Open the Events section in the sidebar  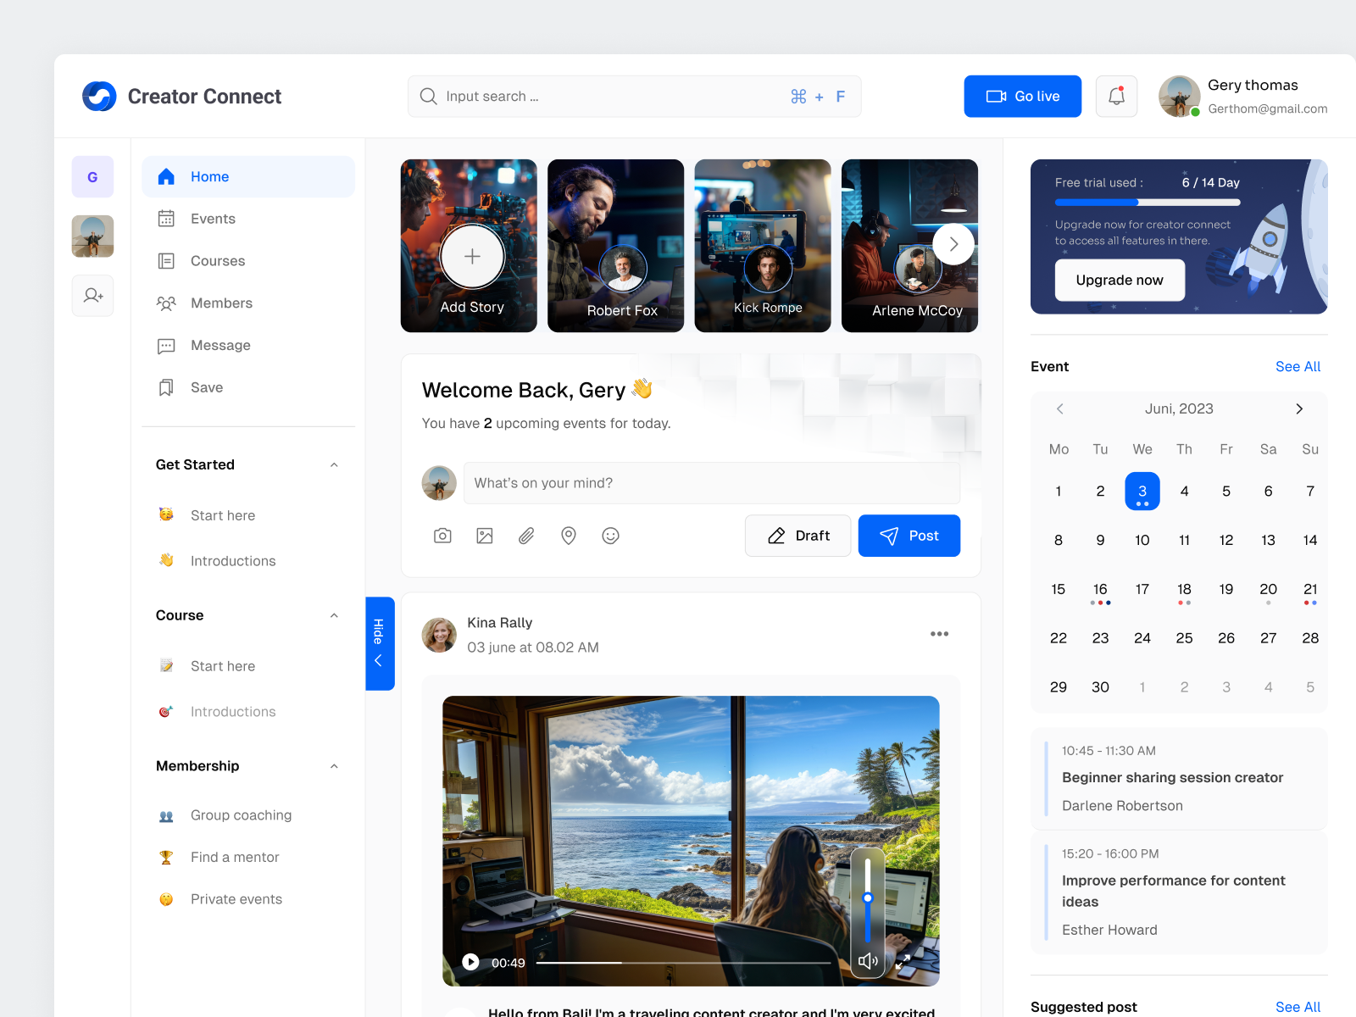coord(213,219)
